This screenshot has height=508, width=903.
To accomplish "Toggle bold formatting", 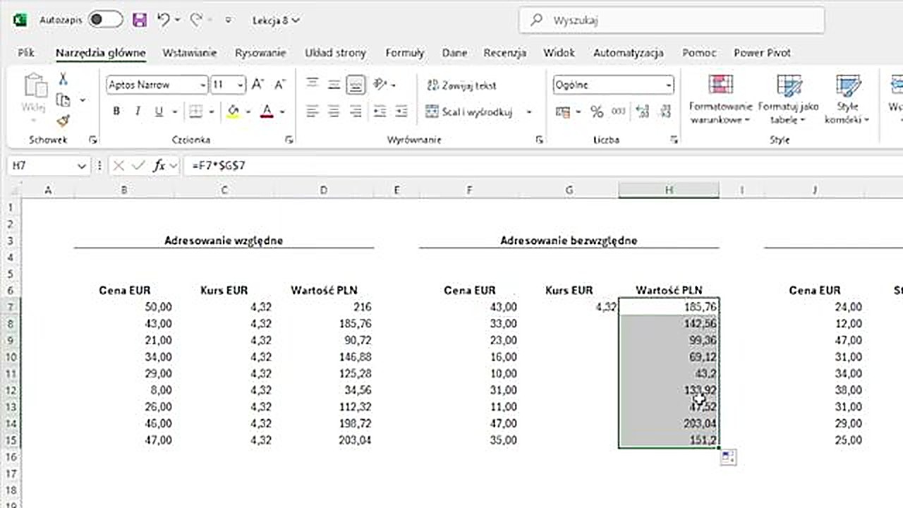I will click(114, 111).
